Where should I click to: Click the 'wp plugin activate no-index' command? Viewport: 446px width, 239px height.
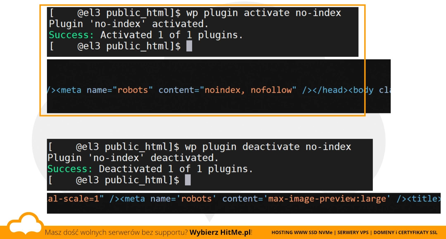(264, 13)
